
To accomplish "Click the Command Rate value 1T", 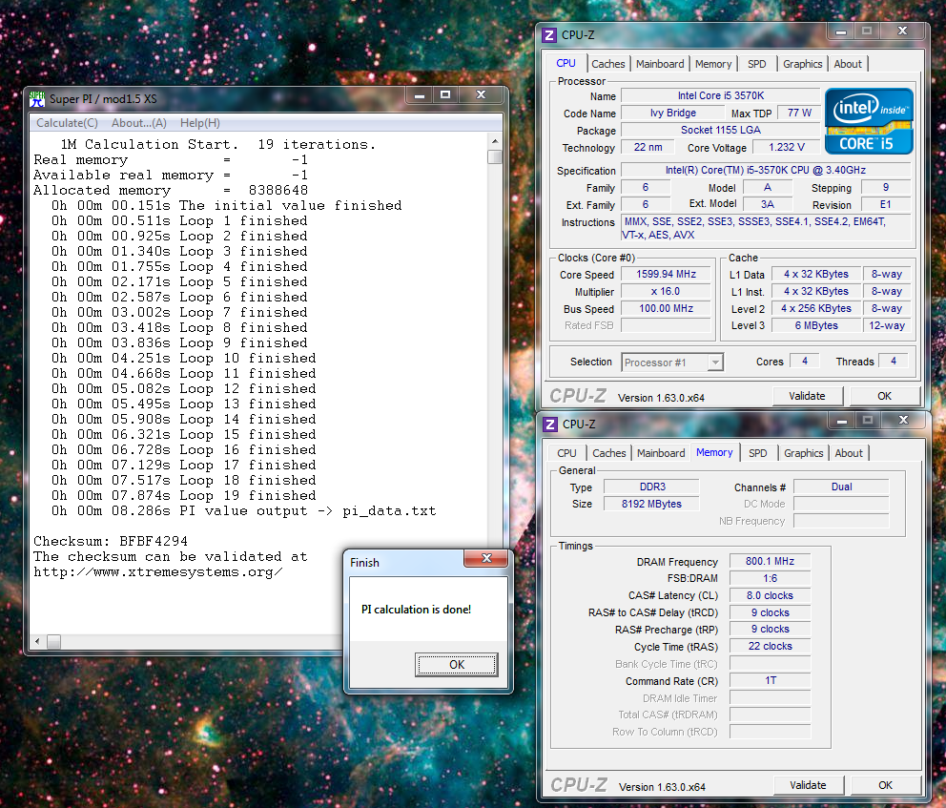I will (x=770, y=681).
